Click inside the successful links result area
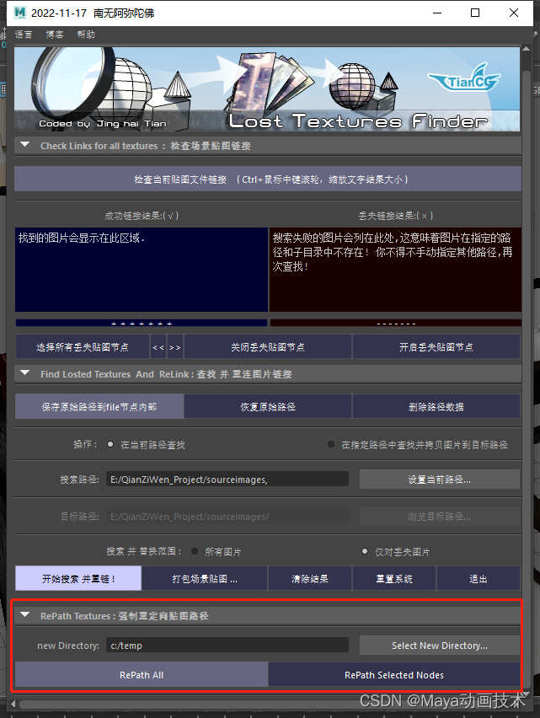The height and width of the screenshot is (718, 540). click(142, 270)
